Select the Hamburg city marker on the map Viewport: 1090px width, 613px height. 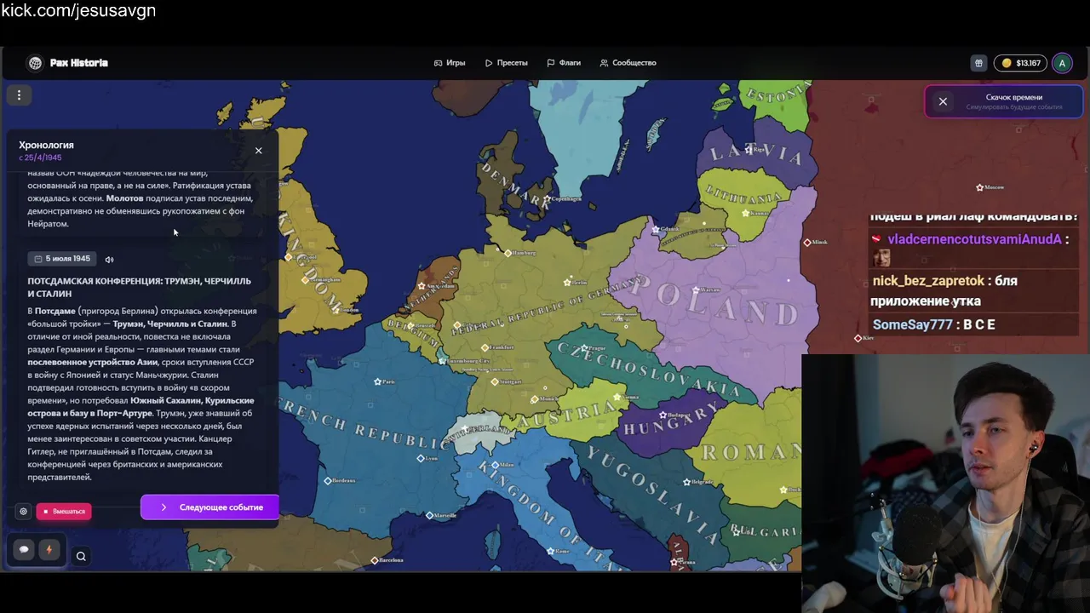click(508, 253)
